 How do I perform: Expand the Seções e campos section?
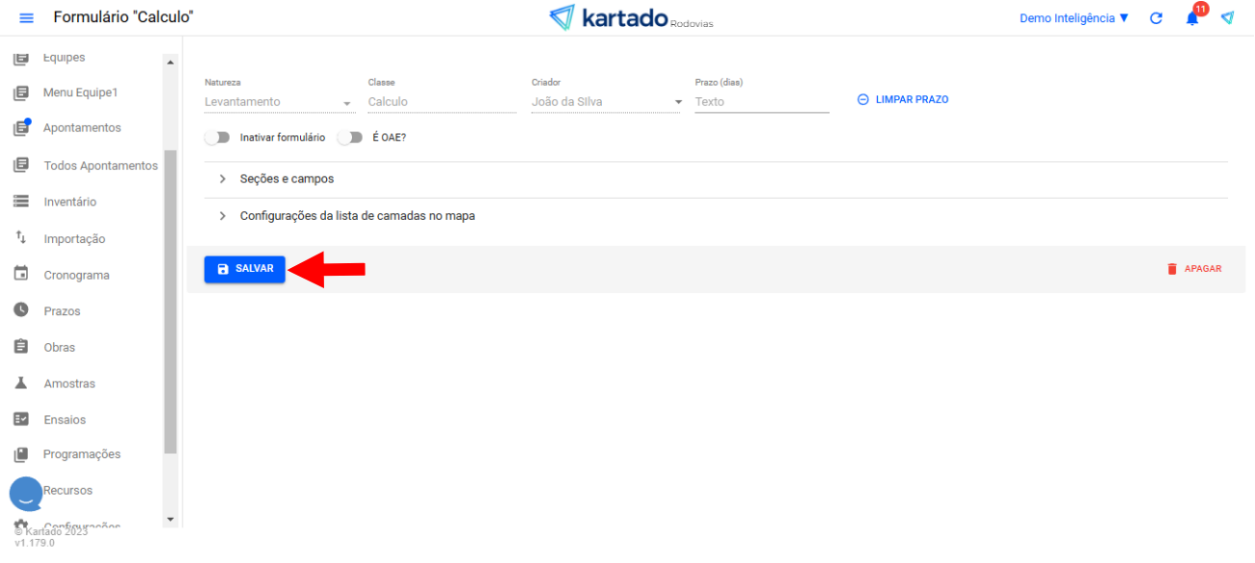click(286, 179)
